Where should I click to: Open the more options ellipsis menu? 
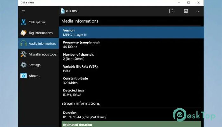[x=198, y=11]
